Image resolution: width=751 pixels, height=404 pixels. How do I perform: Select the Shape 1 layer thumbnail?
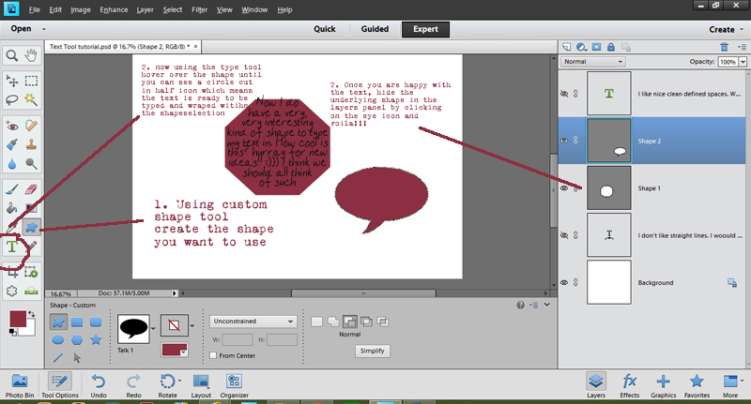point(606,188)
